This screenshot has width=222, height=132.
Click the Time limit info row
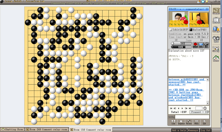pyautogui.click(x=189, y=37)
